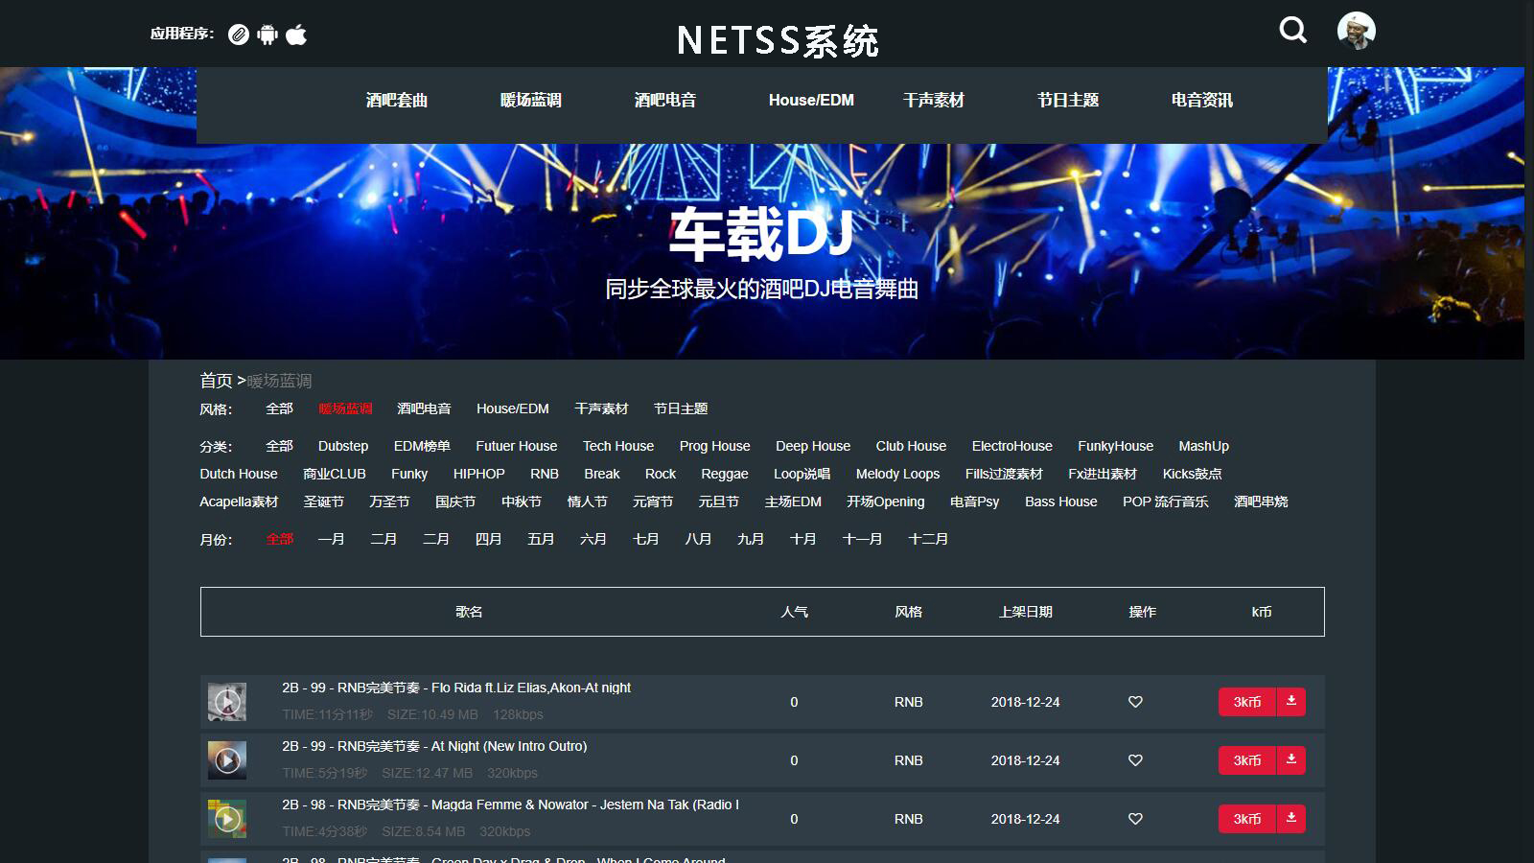Select the Dubstep category filter
Viewport: 1534px width, 863px height.
pyautogui.click(x=342, y=445)
